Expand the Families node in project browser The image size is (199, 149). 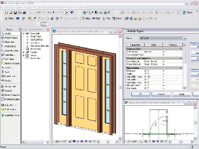pos(24,52)
